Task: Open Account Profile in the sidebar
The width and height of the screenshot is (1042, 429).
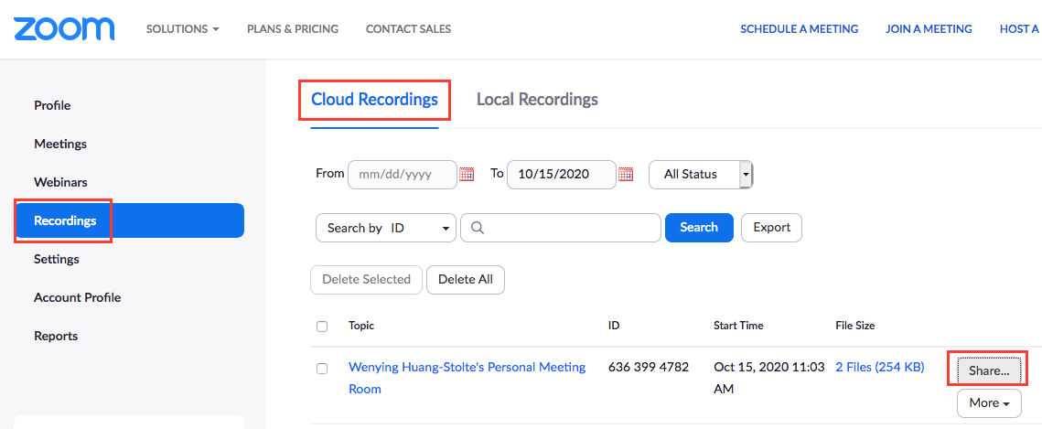Action: pos(78,297)
